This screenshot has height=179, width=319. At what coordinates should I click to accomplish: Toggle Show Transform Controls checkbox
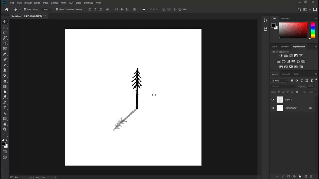click(x=57, y=9)
